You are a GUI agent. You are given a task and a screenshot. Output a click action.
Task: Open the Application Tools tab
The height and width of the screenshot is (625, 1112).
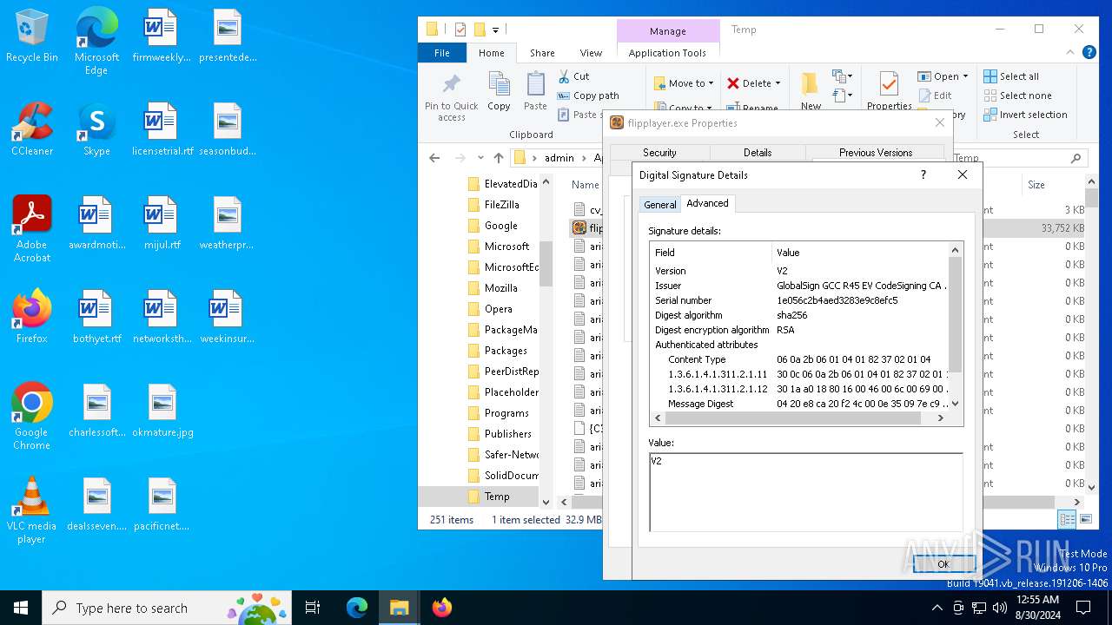tap(667, 53)
